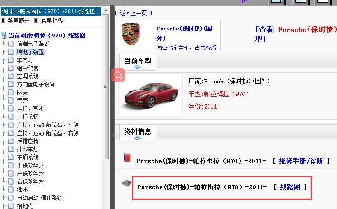Click the page icon next to 插座

click(x=11, y=190)
